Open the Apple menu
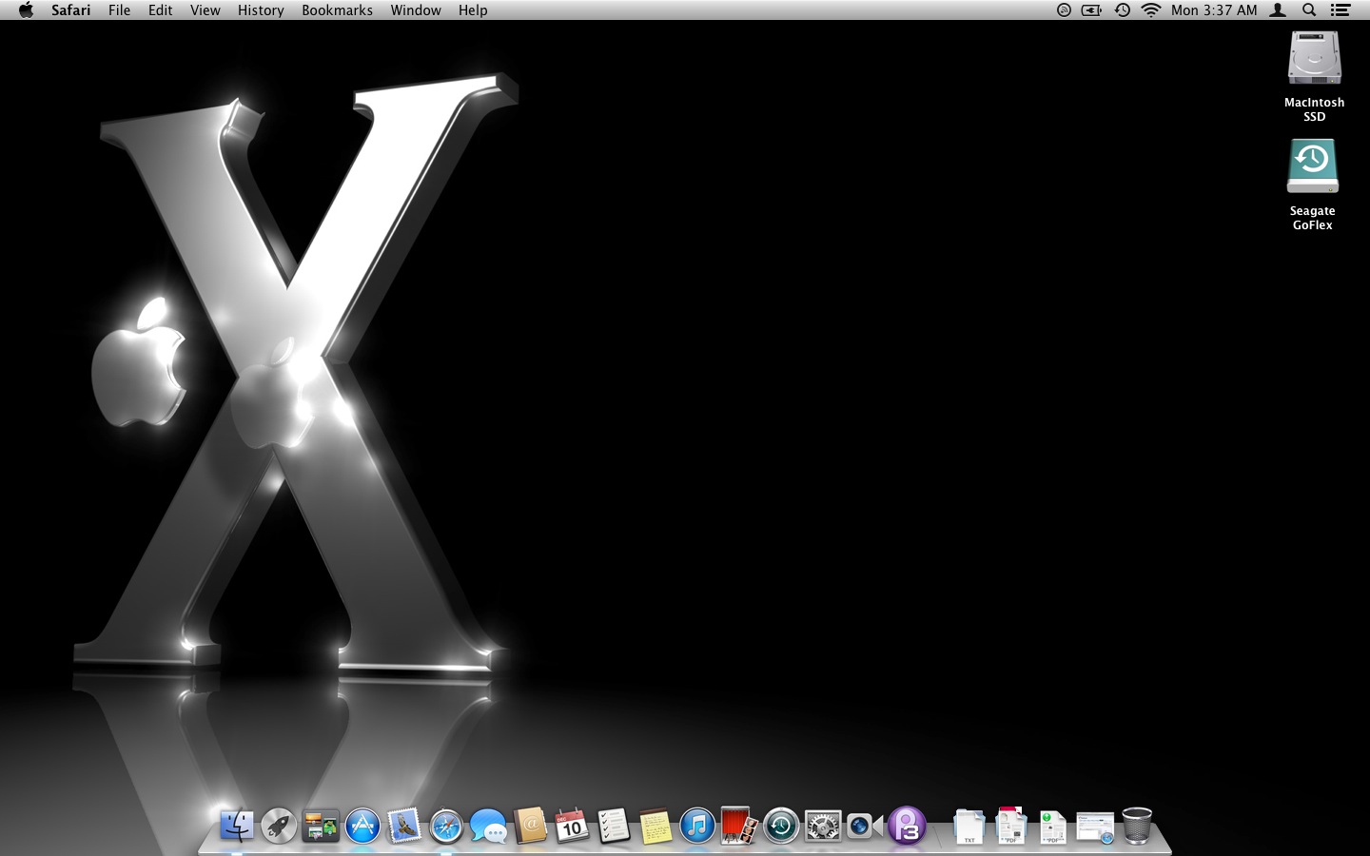The width and height of the screenshot is (1370, 856). coord(26,10)
